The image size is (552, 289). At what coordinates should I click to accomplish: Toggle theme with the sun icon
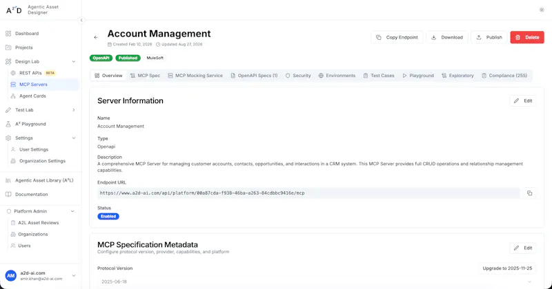[542, 10]
